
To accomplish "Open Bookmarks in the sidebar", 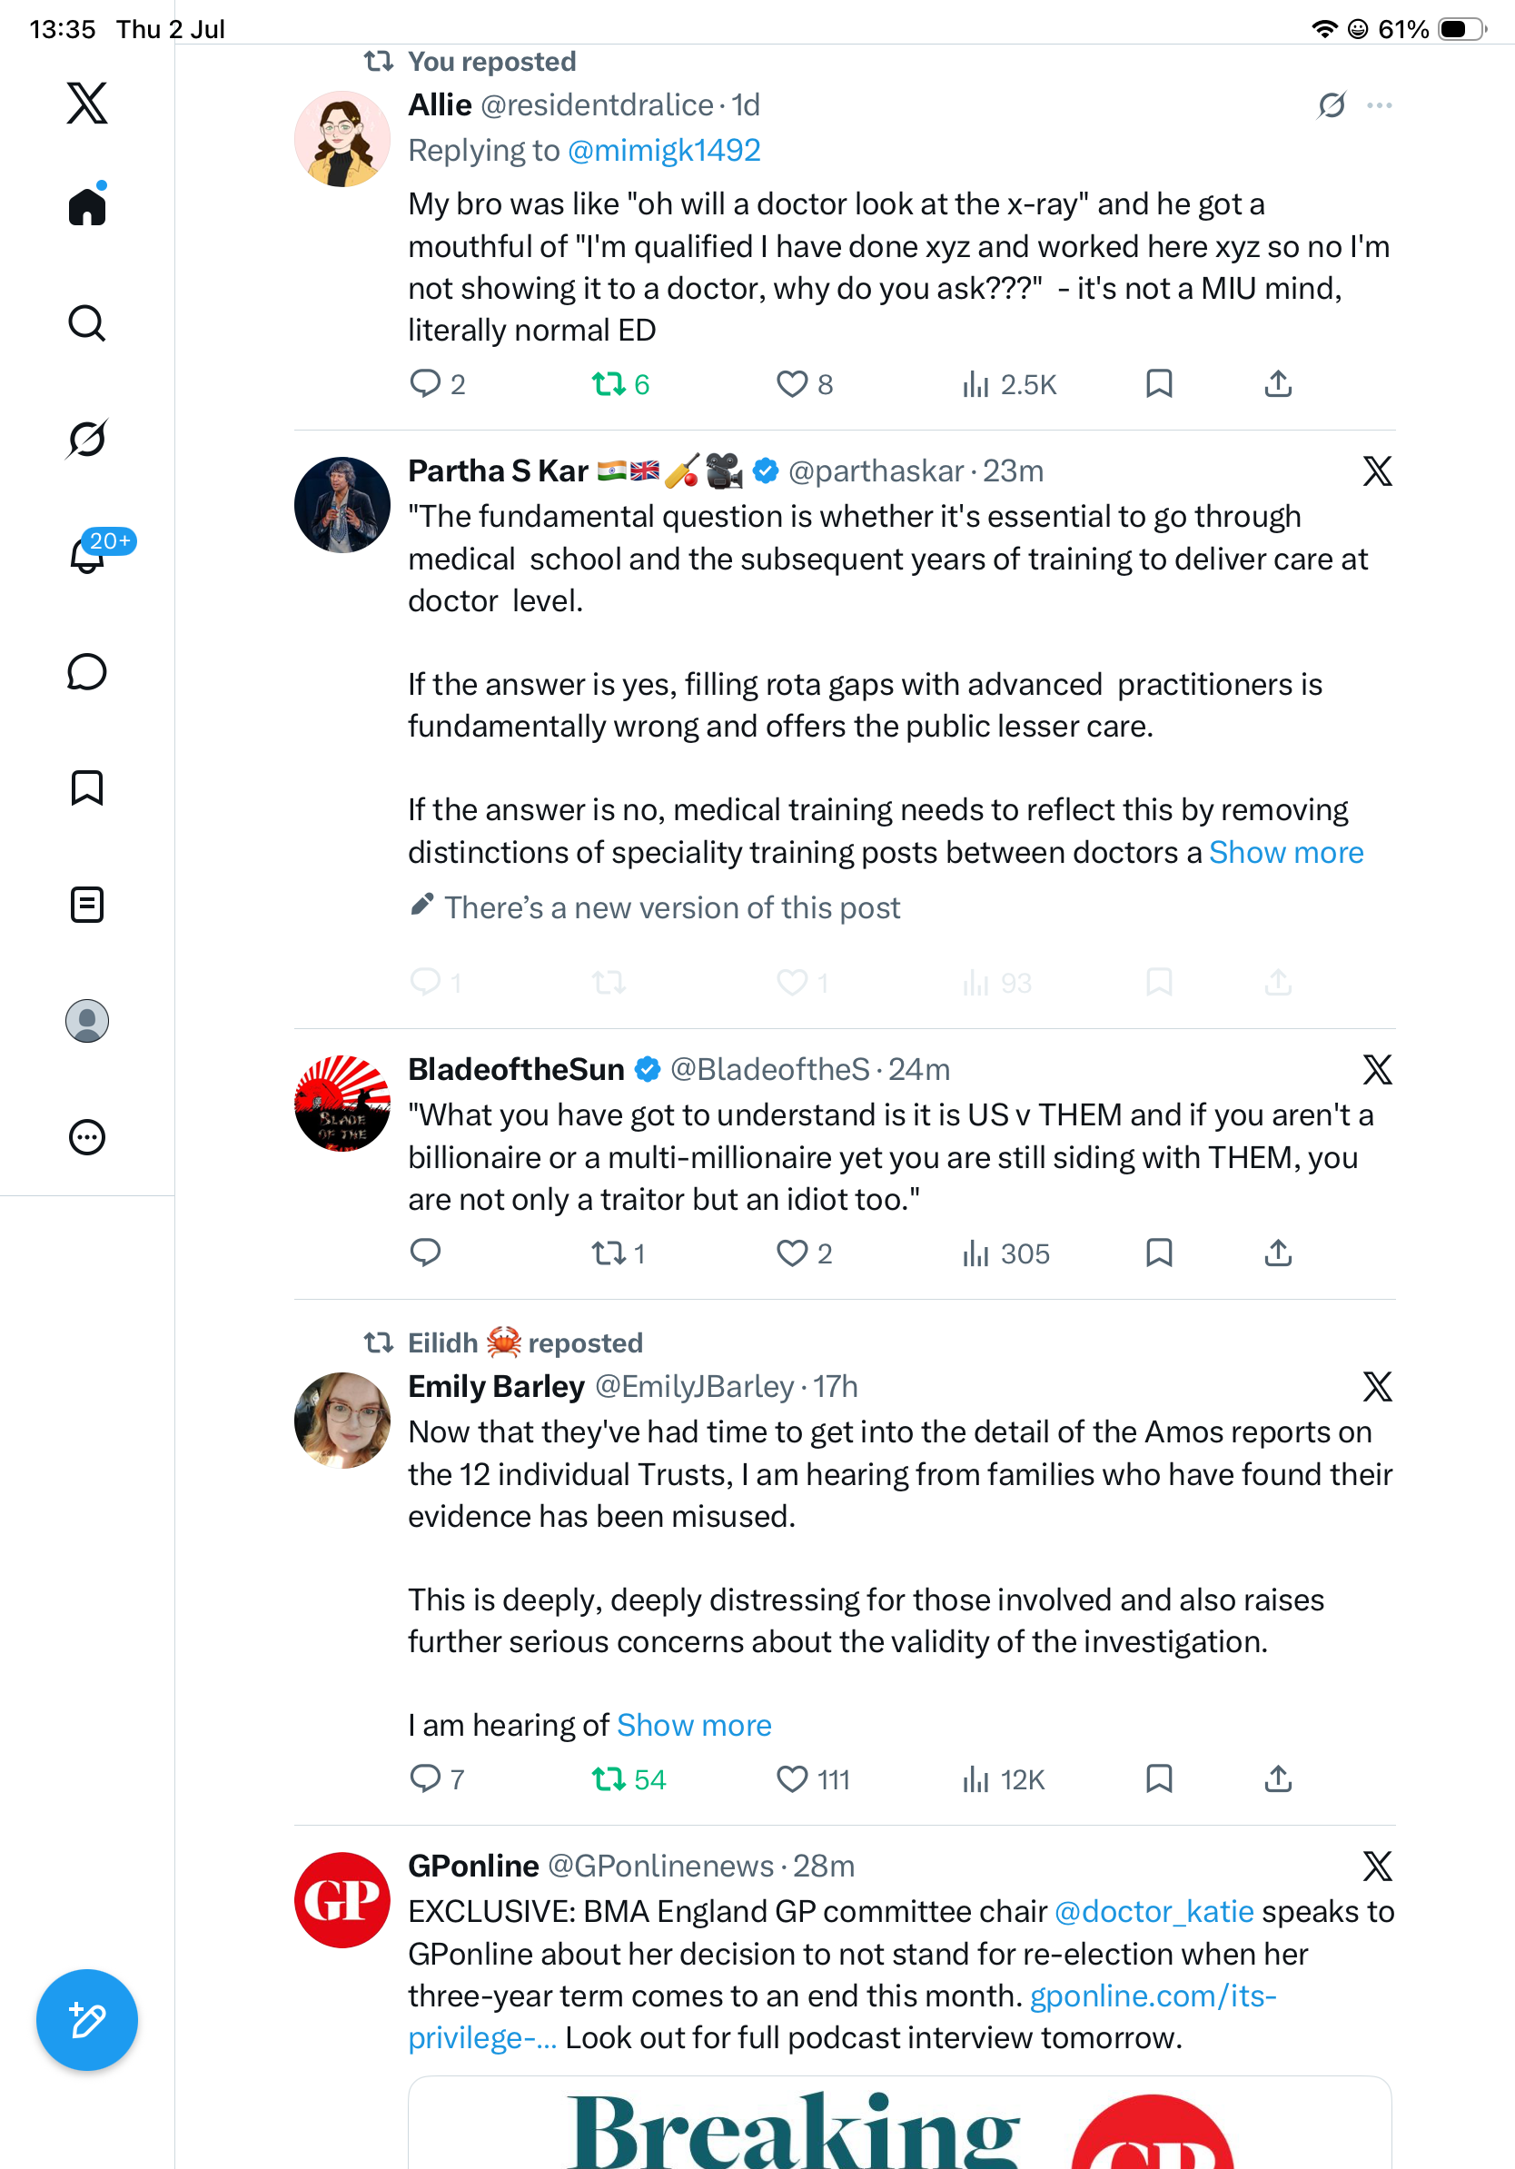I will coord(87,787).
